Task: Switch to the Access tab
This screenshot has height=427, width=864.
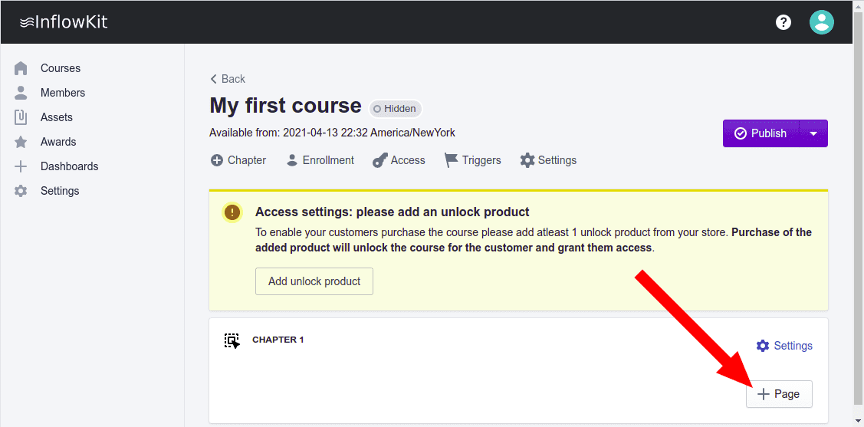Action: point(399,160)
